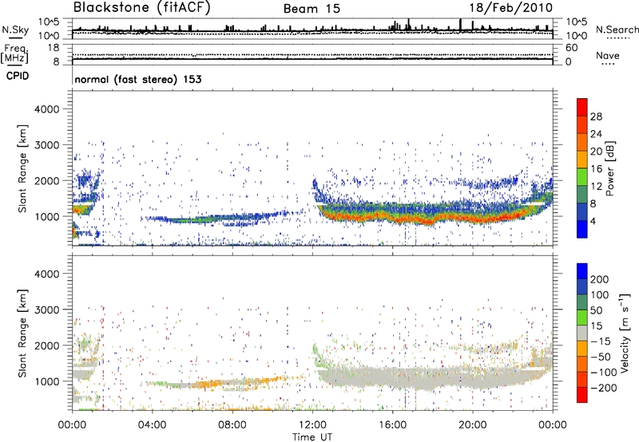This screenshot has width=639, height=442.
Task: Select the '50' velocity colorbar label
Action: click(596, 310)
